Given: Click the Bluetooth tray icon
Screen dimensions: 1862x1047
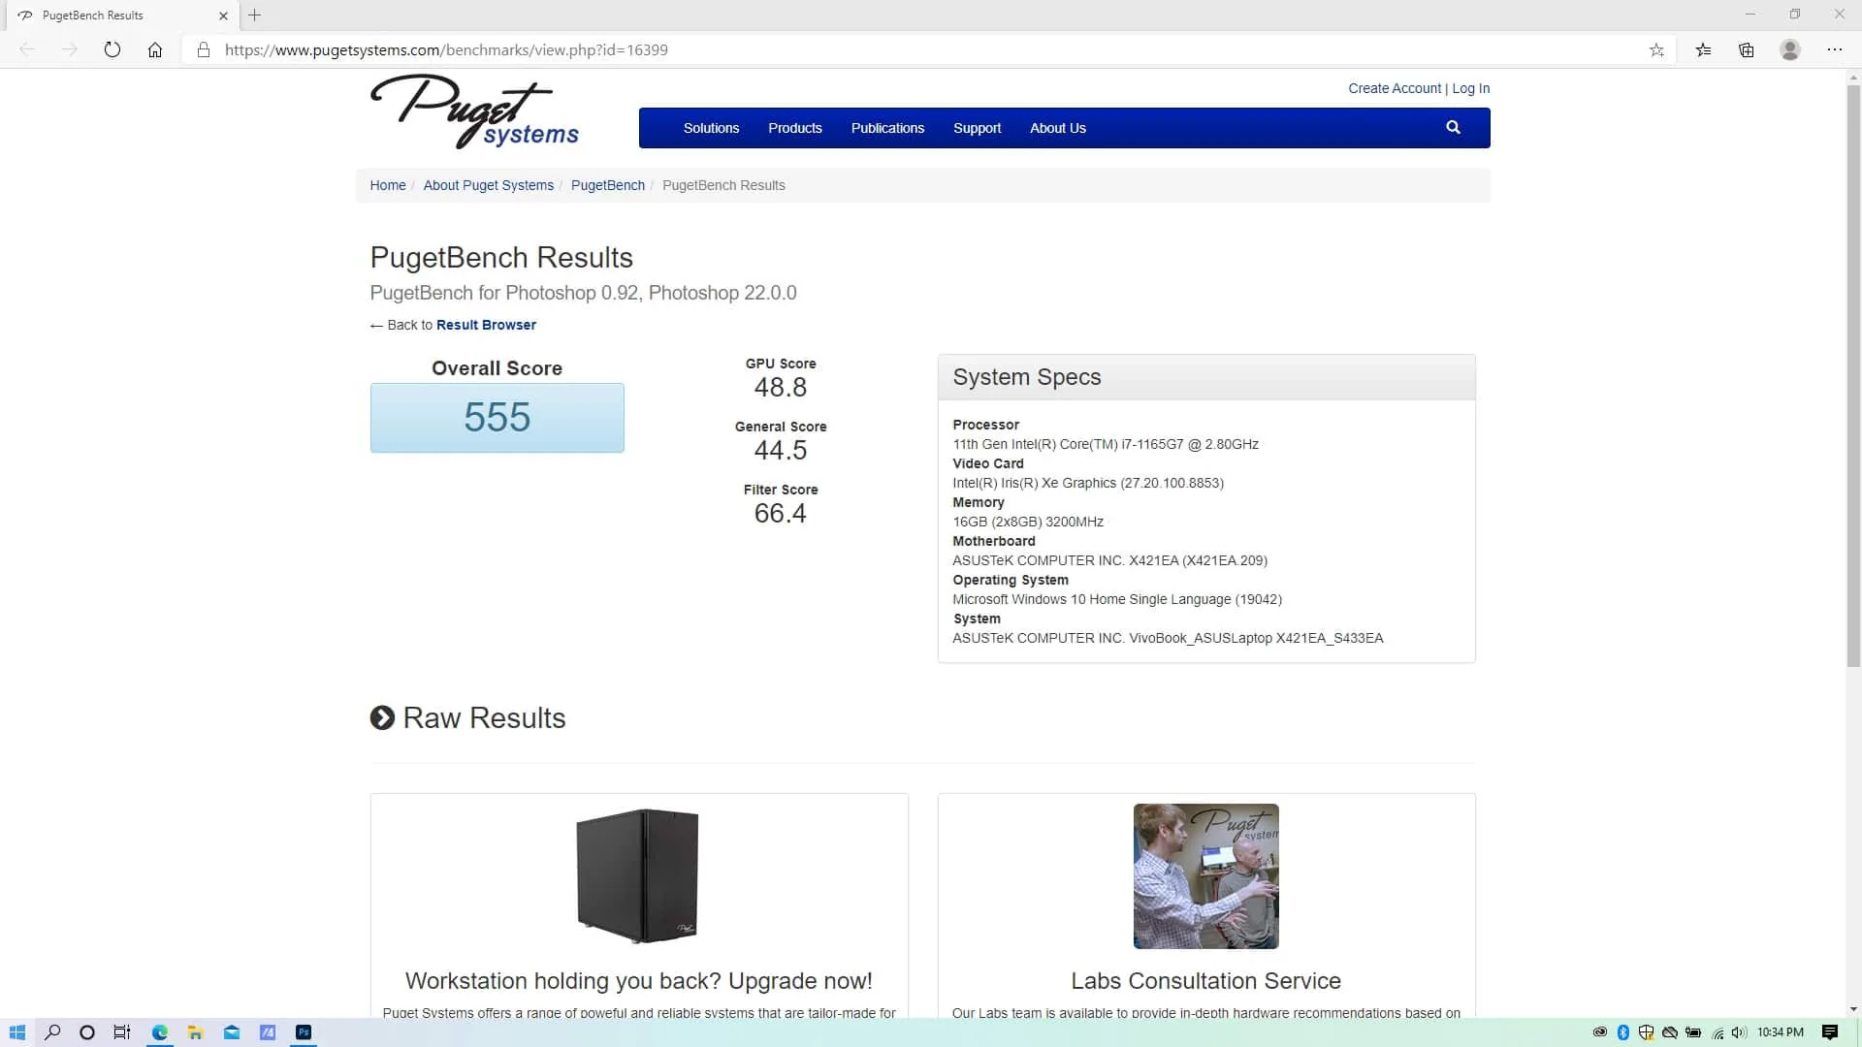Looking at the screenshot, I should tap(1623, 1032).
